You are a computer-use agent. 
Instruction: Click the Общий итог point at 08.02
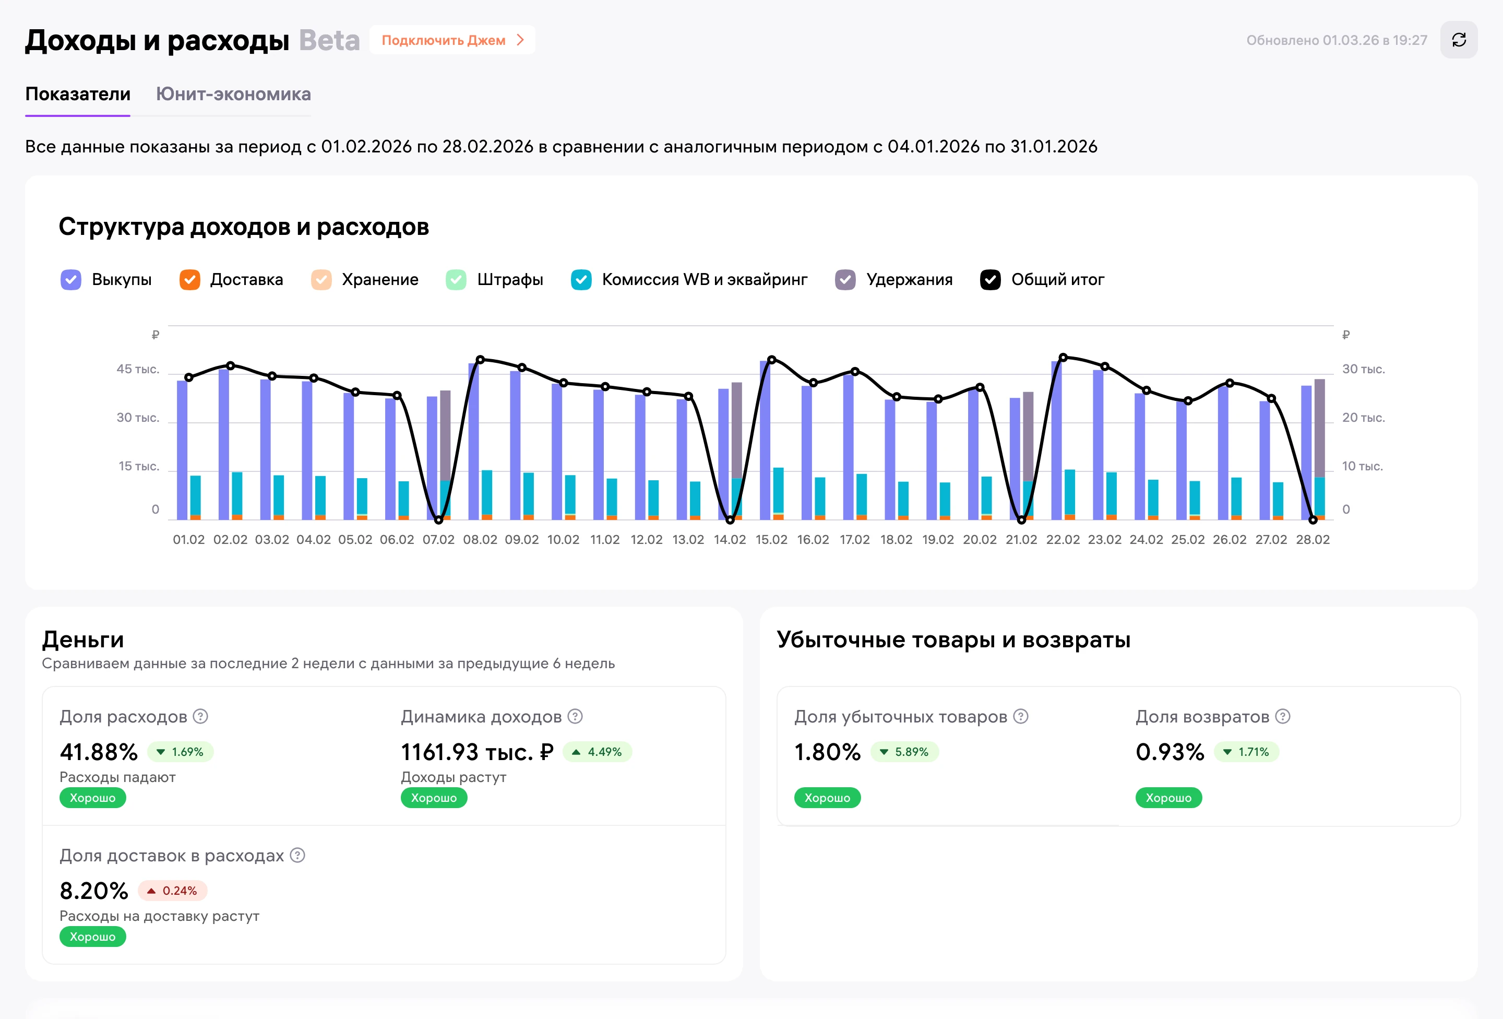coord(480,359)
